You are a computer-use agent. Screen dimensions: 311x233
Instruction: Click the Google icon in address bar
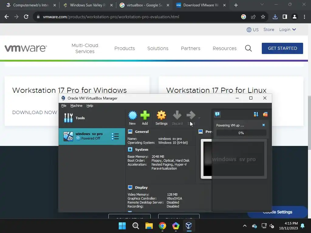(x=244, y=17)
